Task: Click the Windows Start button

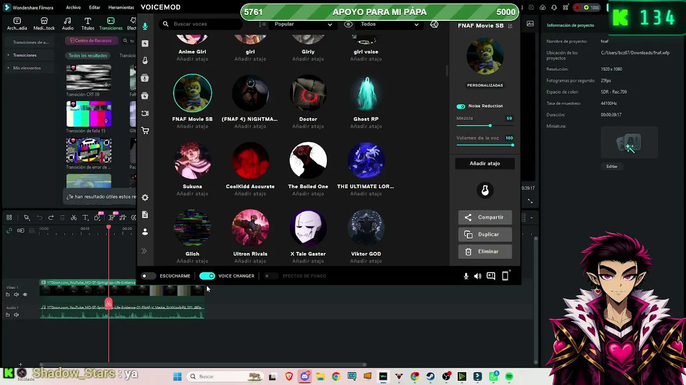Action: pyautogui.click(x=177, y=376)
